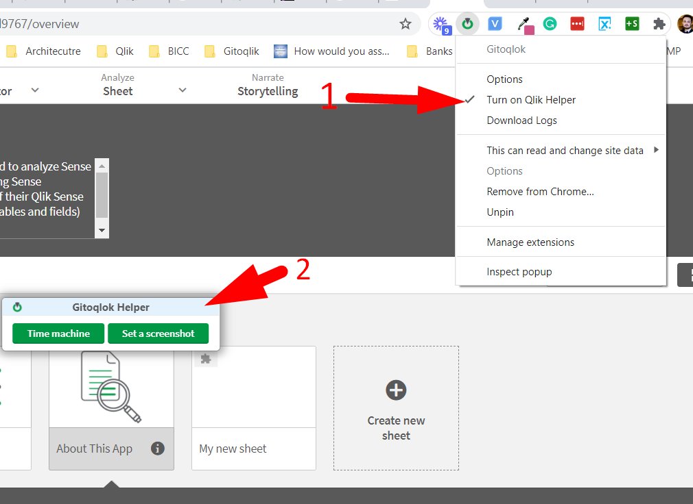Show info for the About This App sheet
693x504 pixels.
(158, 449)
